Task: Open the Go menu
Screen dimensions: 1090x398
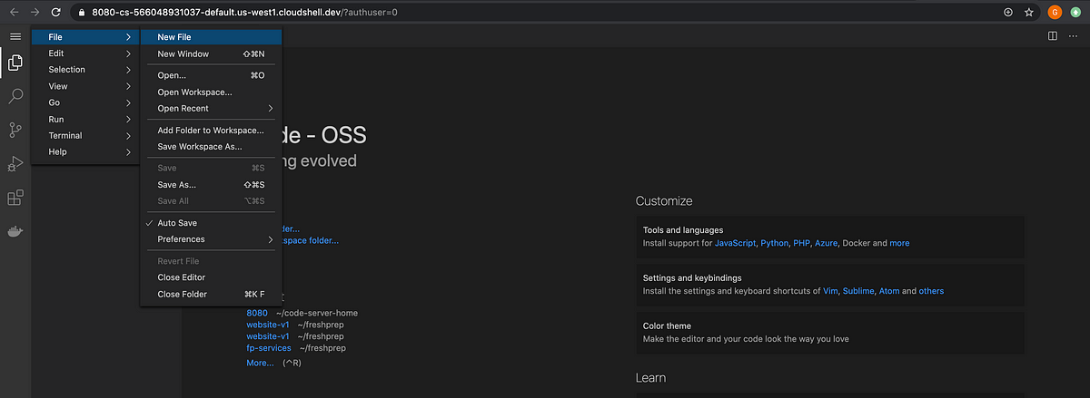Action: click(86, 102)
